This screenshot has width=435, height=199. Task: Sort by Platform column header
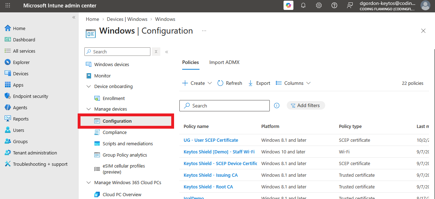[x=270, y=126]
